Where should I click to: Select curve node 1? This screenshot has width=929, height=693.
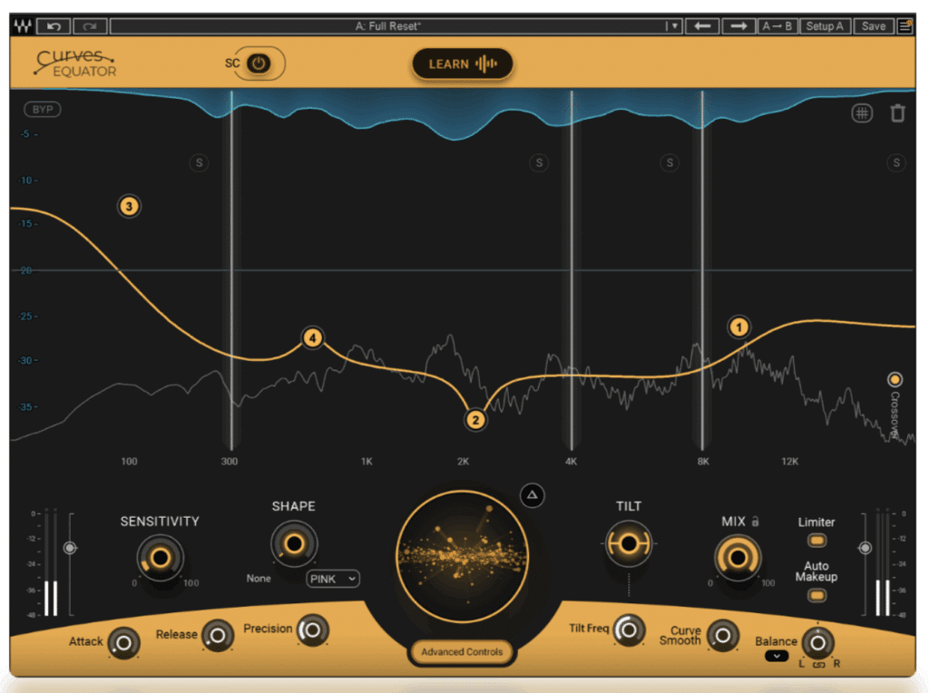click(x=738, y=327)
